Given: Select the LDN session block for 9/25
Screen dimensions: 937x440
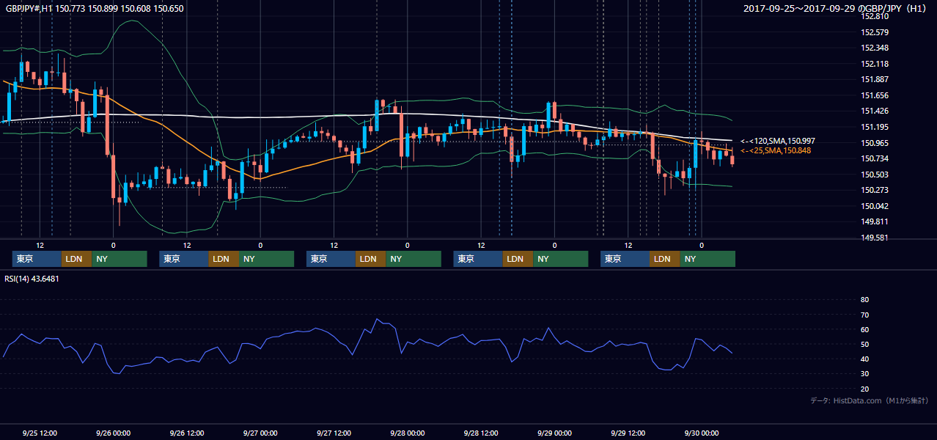Looking at the screenshot, I should click(76, 259).
